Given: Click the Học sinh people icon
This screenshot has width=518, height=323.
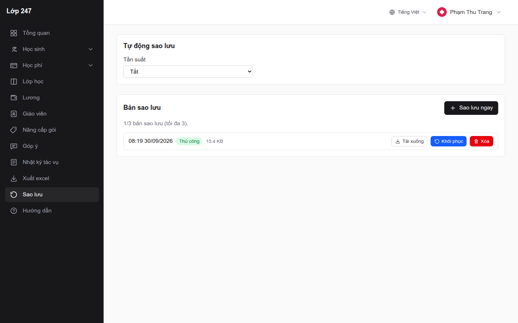Looking at the screenshot, I should [14, 49].
